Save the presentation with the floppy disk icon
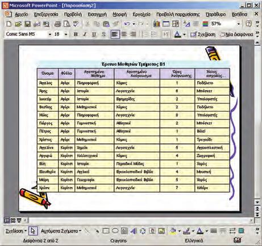The width and height of the screenshot is (262, 246). pyautogui.click(x=28, y=24)
